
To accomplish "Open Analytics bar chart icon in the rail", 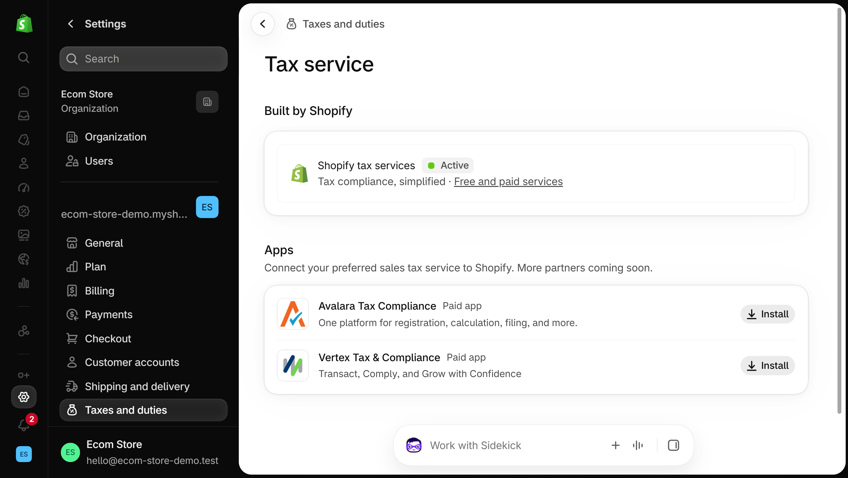I will pos(24,283).
